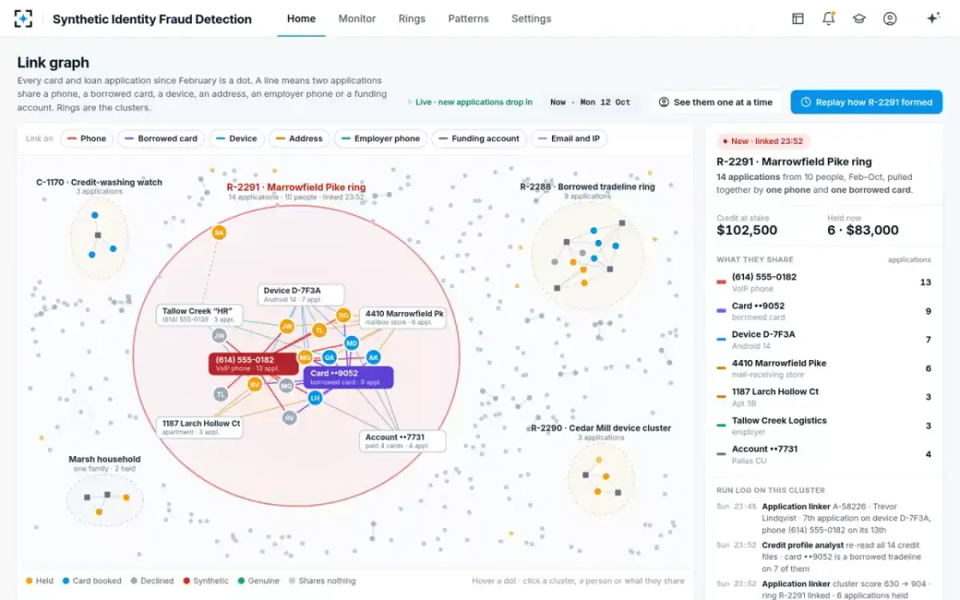This screenshot has width=960, height=600.
Task: Click the app logo icon
Action: [23, 18]
